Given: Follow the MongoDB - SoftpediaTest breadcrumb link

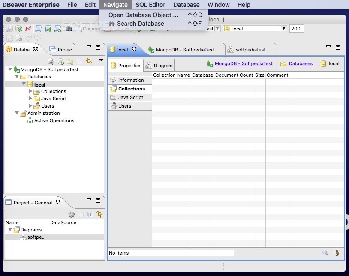Looking at the screenshot, I should [x=244, y=63].
